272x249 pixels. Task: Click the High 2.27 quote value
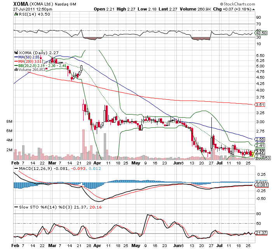[126, 9]
